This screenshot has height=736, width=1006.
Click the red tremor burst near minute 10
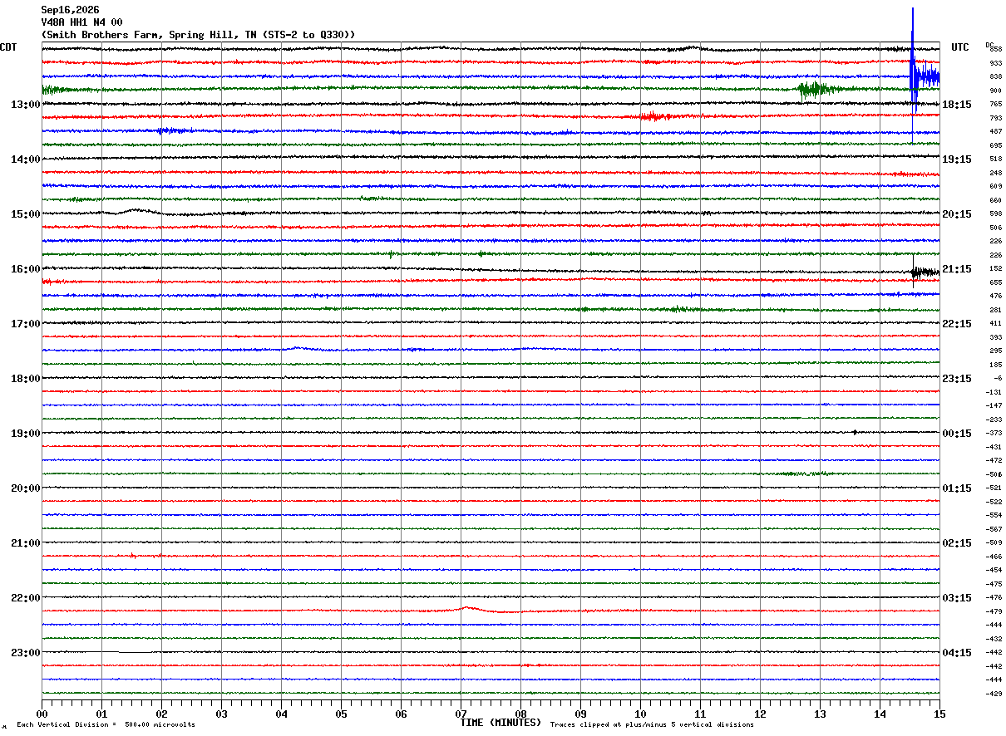(655, 116)
